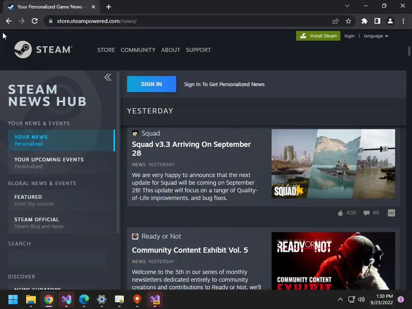The image size is (412, 309).
Task: Click the browser forward arrow
Action: [x=22, y=21]
